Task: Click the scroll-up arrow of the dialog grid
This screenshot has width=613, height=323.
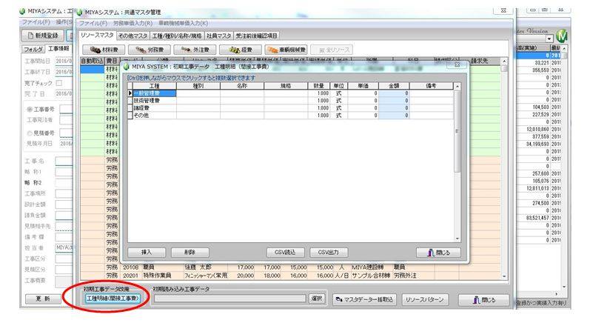Action: tap(457, 86)
